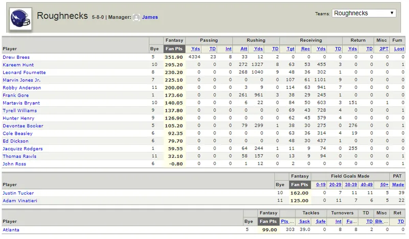Open Robby Anderson player page
The width and height of the screenshot is (409, 239).
[22, 87]
